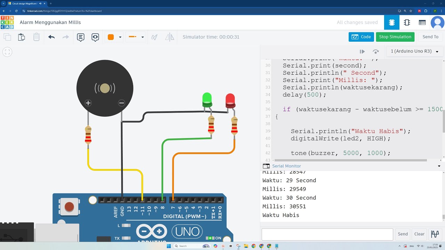Viewport: 445px width, 250px height.
Task: Click the Delete trash icon
Action: pyautogui.click(x=37, y=37)
